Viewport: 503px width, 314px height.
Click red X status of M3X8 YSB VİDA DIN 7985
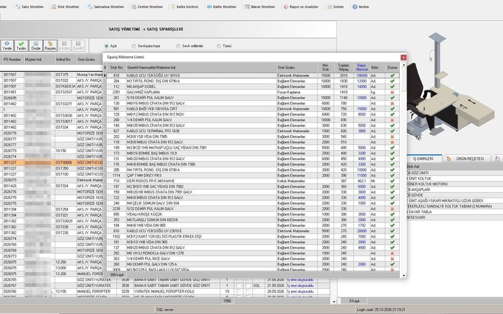[x=392, y=137]
